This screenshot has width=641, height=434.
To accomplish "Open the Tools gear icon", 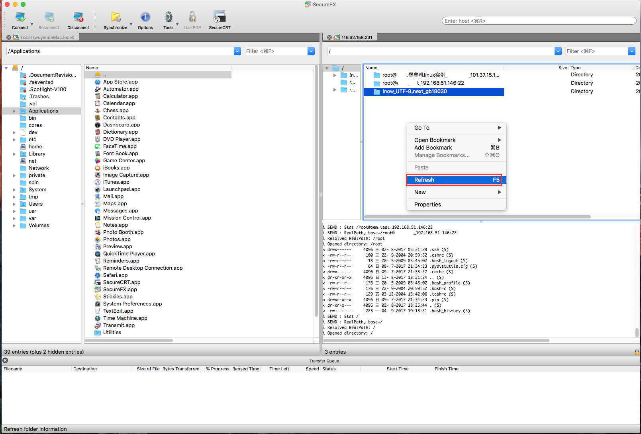I will pyautogui.click(x=169, y=18).
